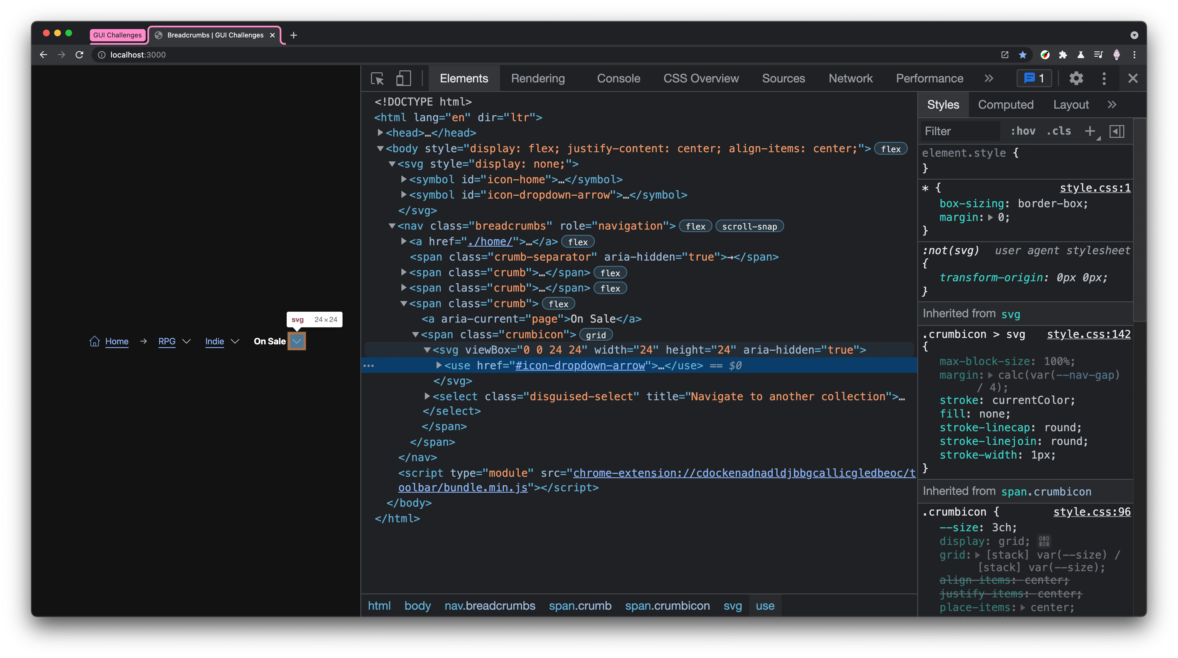Enable the add new style rule icon
1178x658 pixels.
(1090, 130)
